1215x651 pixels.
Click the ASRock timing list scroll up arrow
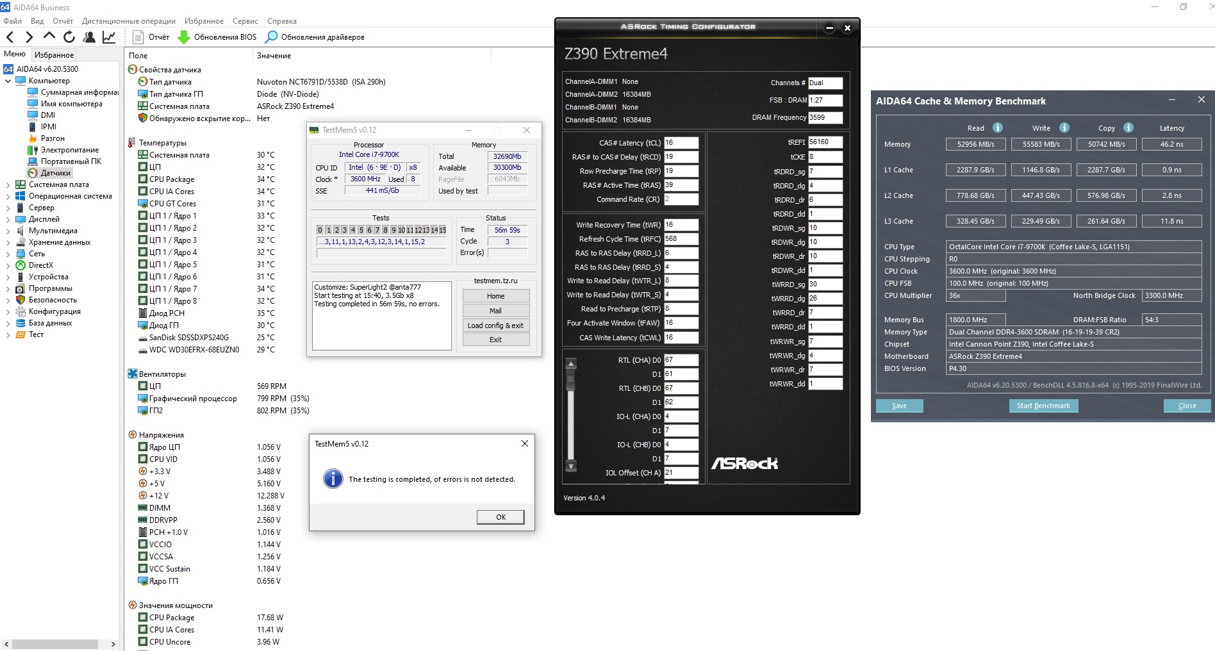coord(571,363)
